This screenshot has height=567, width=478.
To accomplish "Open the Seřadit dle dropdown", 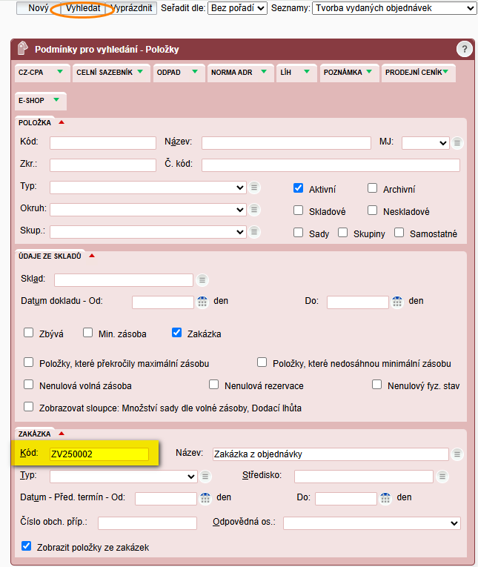I will (237, 8).
